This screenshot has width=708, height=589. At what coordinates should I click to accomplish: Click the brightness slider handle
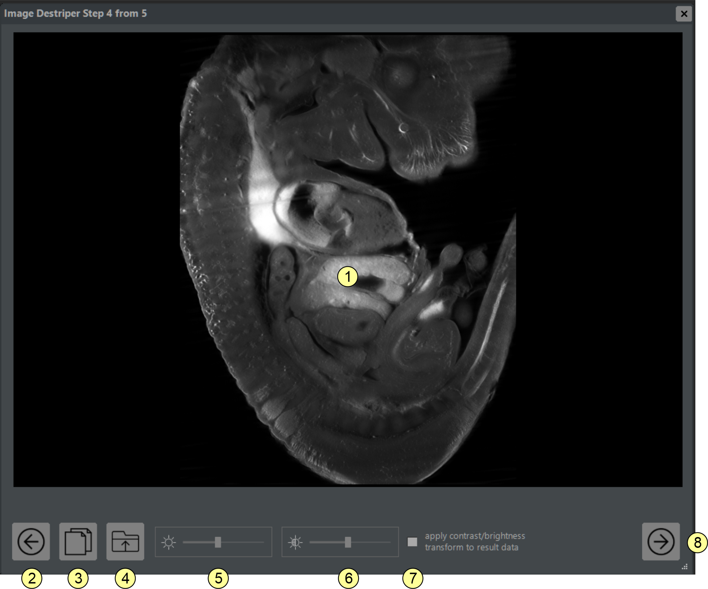tap(218, 542)
